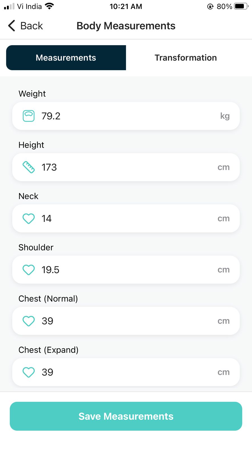Tap the kg unit label in Weight field
This screenshot has height=449, width=252.
pyautogui.click(x=225, y=116)
